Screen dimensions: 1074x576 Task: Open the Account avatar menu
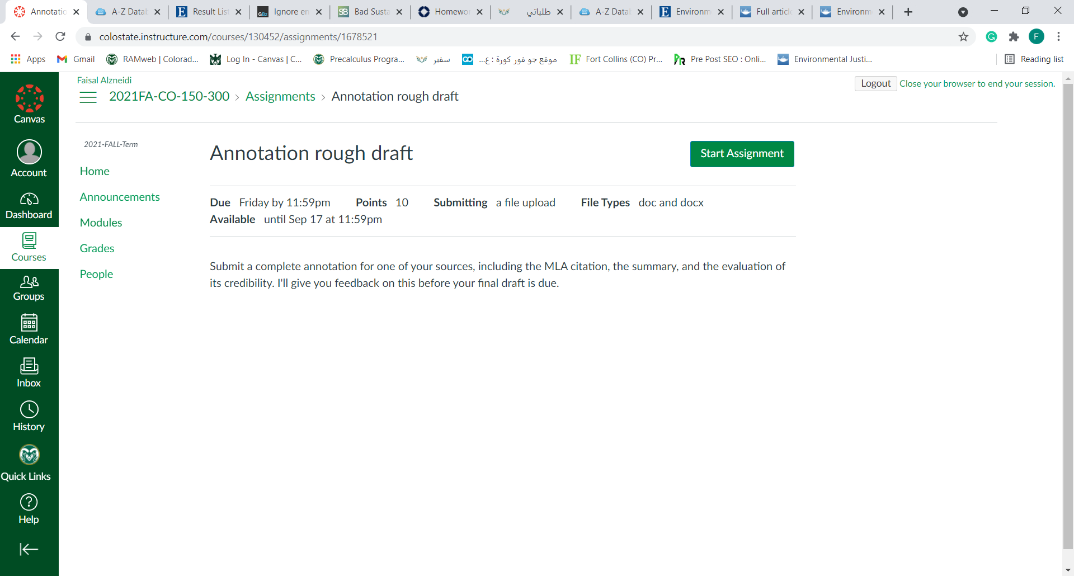29,158
